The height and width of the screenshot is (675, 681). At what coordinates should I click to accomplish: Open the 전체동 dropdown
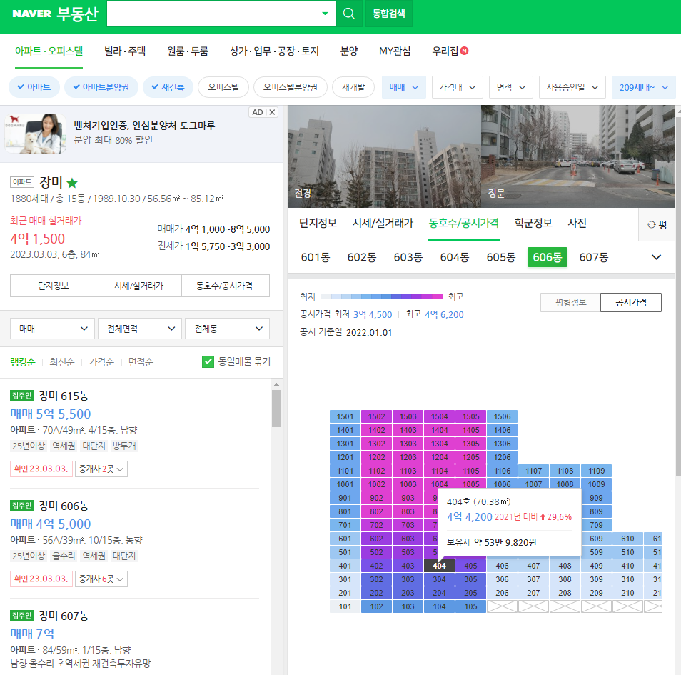click(227, 329)
